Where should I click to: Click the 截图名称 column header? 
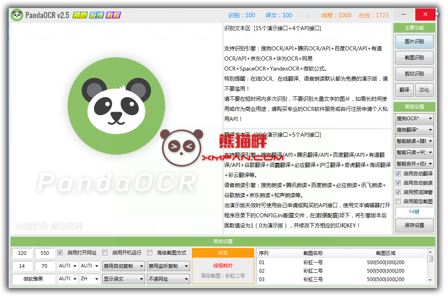click(x=313, y=253)
